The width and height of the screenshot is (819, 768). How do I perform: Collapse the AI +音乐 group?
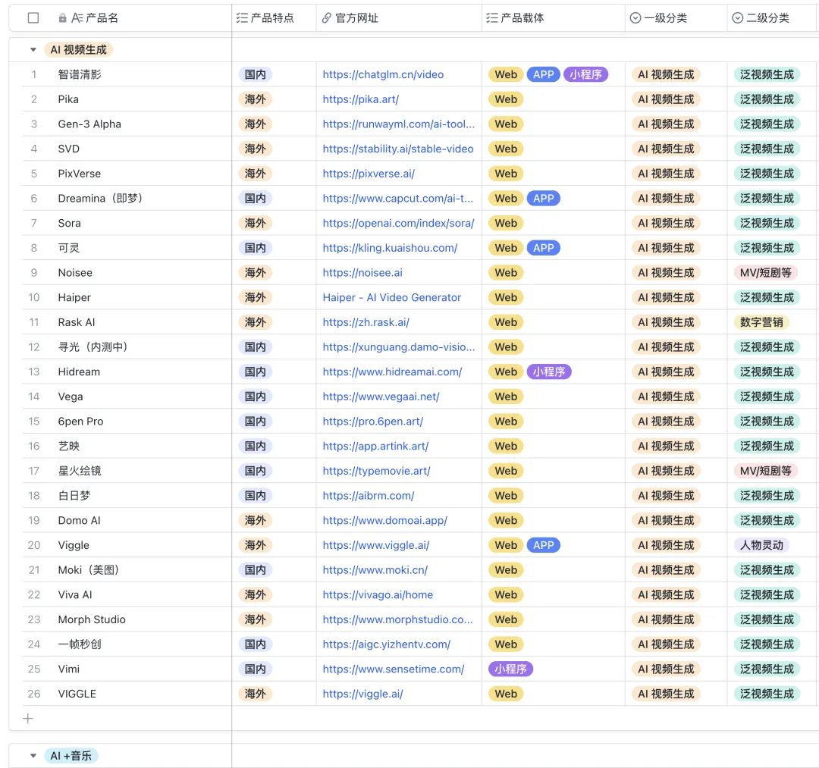(33, 755)
